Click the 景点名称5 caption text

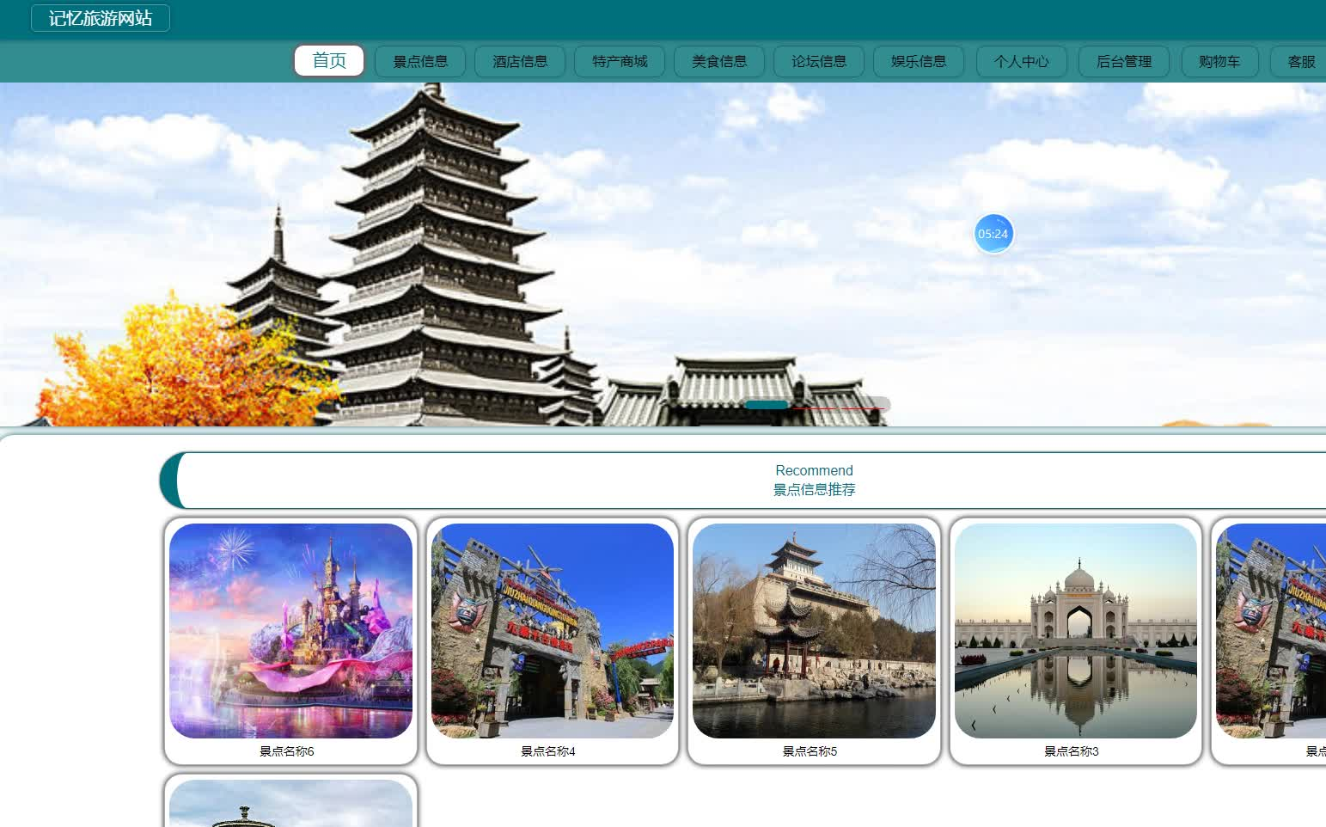[810, 751]
